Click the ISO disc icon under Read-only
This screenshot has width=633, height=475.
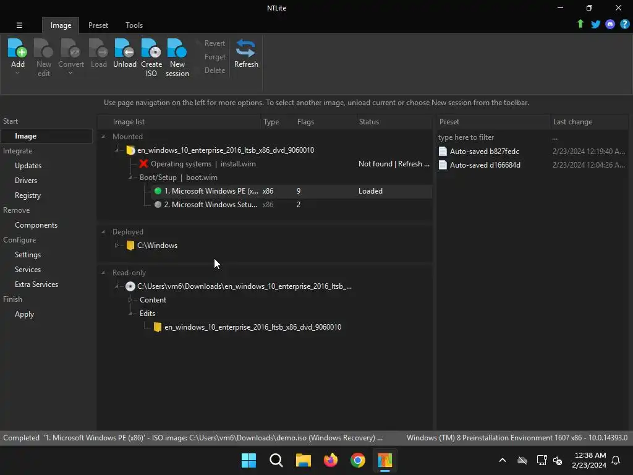(130, 286)
